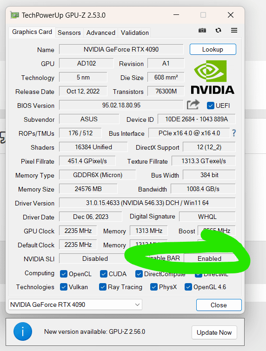Click the New version available GPU-Z 2.56.0 text
The width and height of the screenshot is (266, 351).
click(x=94, y=331)
